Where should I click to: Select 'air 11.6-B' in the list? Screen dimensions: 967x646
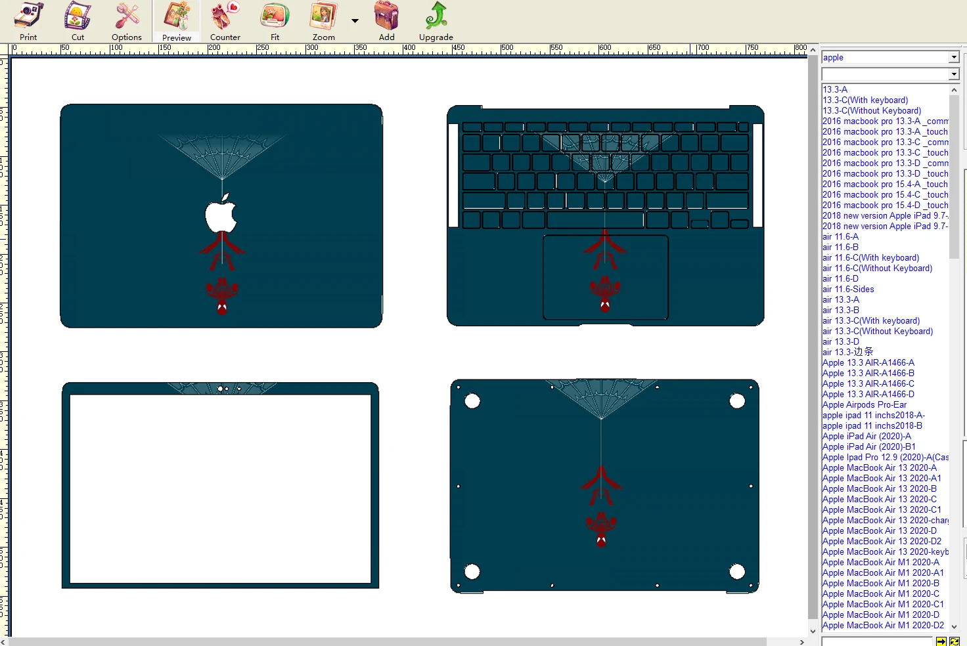click(x=840, y=247)
